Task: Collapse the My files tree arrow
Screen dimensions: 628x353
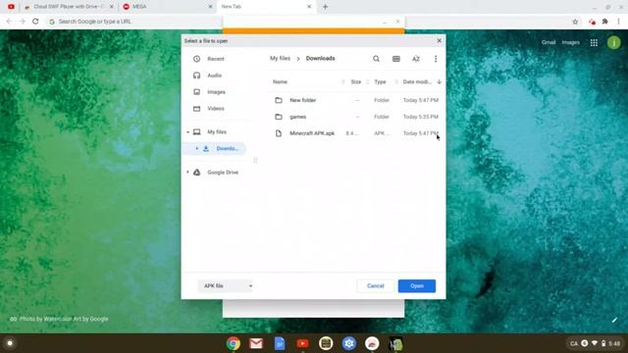Action: coord(187,132)
